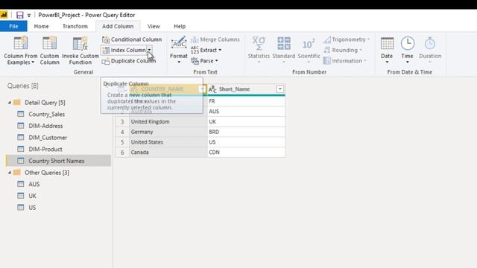The image size is (477, 268).
Task: Select row number 3
Action: pyautogui.click(x=122, y=121)
